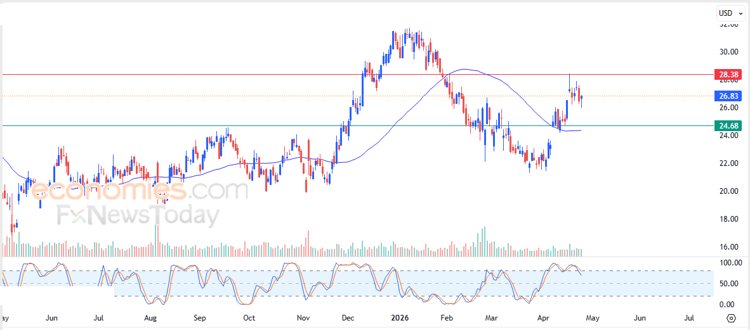Click the 2026 label on time axis
The height and width of the screenshot is (330, 750).
pyautogui.click(x=400, y=317)
